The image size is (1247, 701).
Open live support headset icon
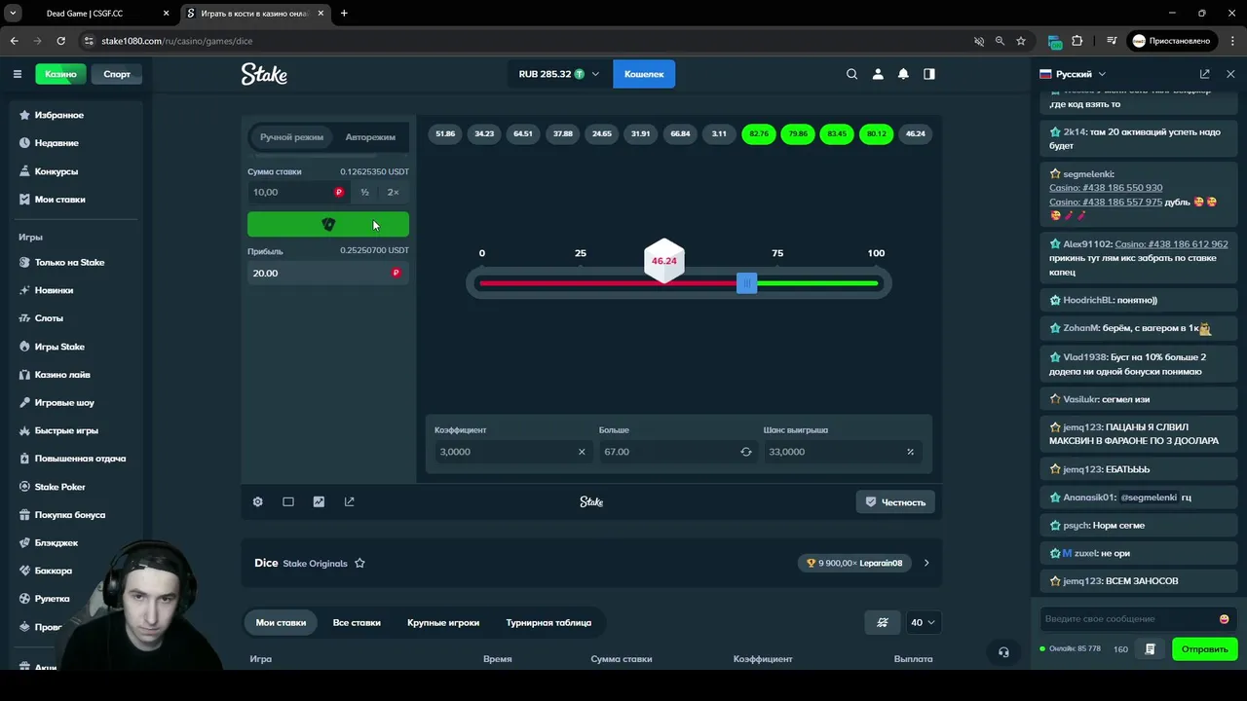click(x=1003, y=652)
